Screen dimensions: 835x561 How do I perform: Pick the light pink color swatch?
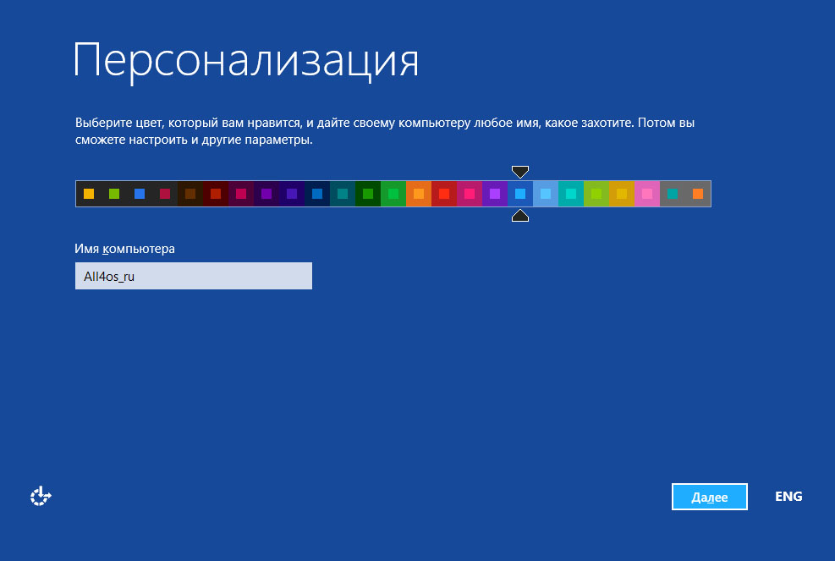tap(647, 194)
